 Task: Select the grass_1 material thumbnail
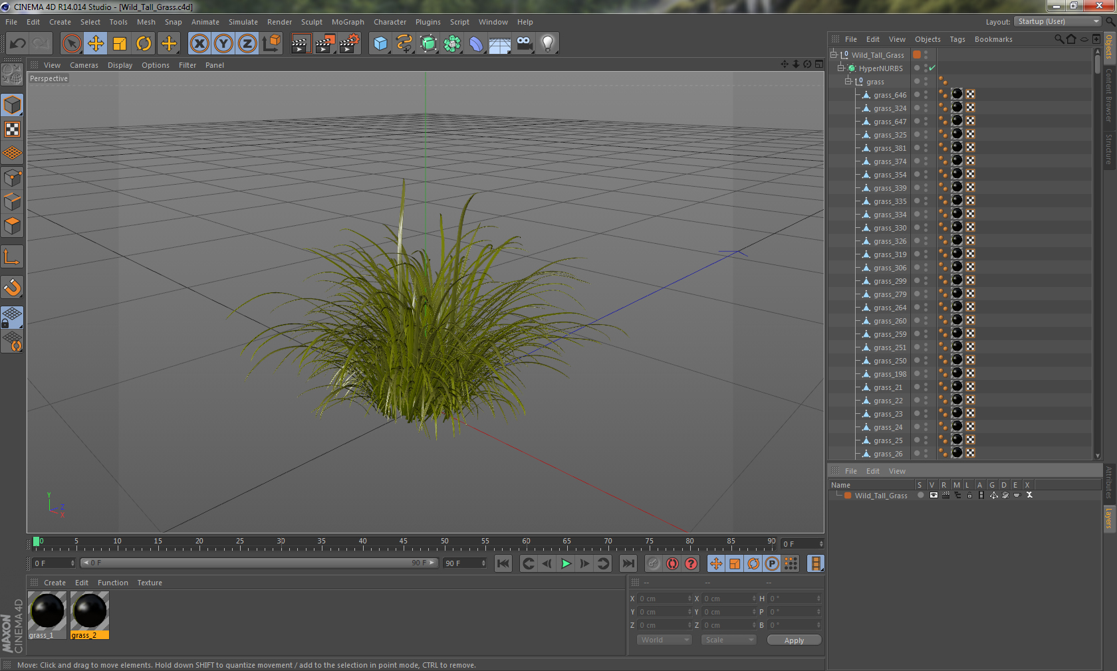(x=47, y=615)
